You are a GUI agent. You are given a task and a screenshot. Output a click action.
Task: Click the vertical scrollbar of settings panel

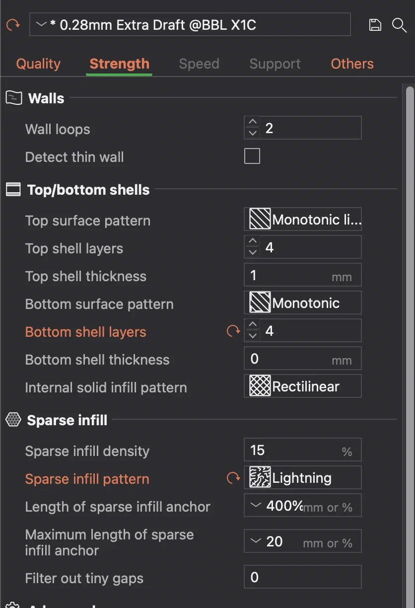click(410, 248)
